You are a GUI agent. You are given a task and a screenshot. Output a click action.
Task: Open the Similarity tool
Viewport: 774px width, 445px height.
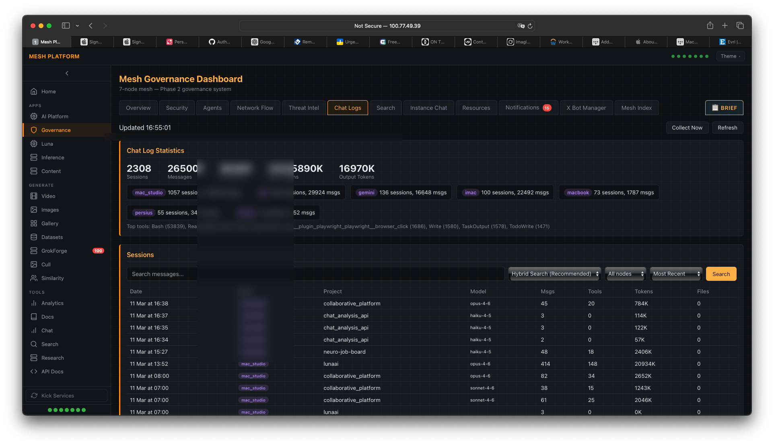[52, 278]
